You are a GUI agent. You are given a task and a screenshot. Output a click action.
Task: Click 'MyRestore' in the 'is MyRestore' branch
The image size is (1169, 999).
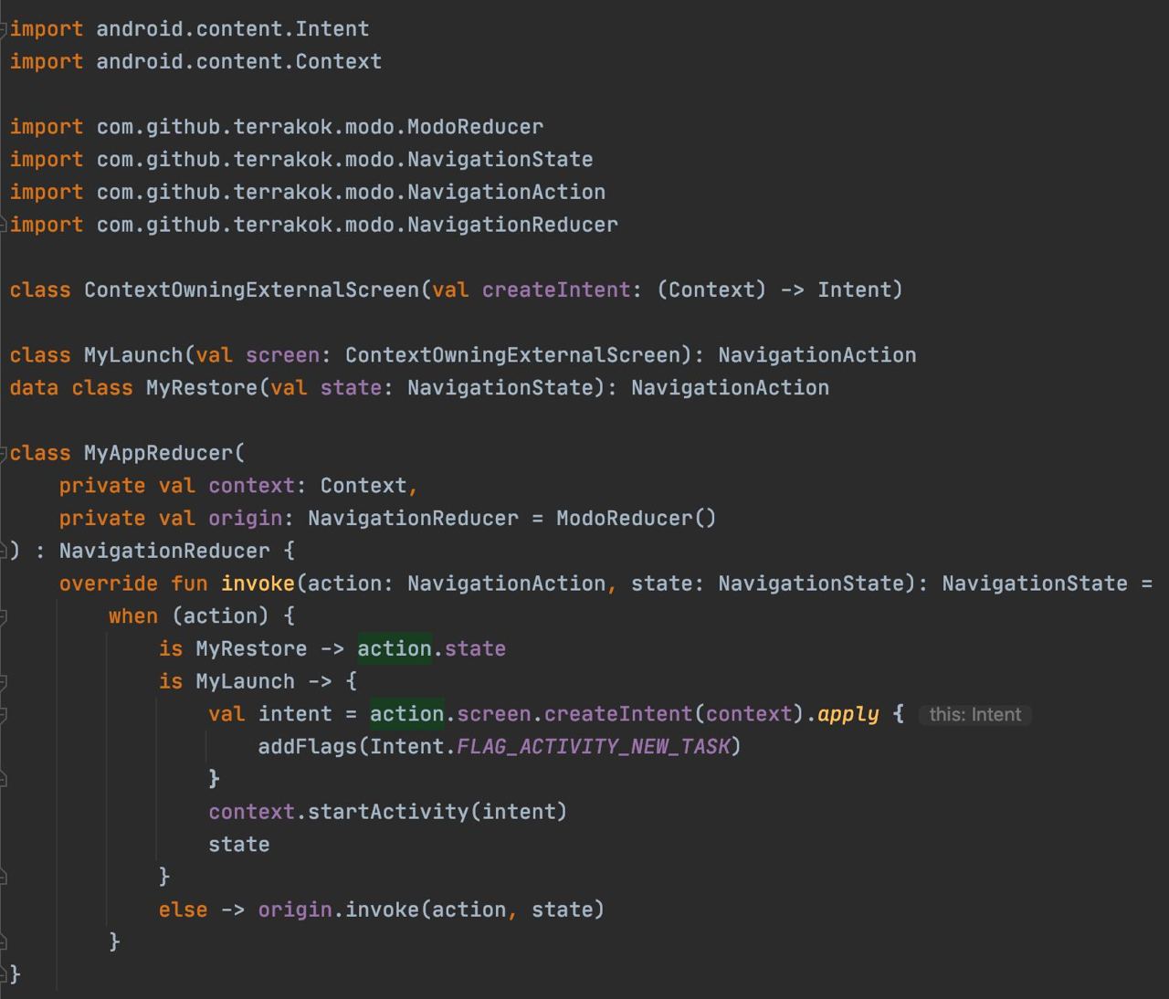[251, 649]
